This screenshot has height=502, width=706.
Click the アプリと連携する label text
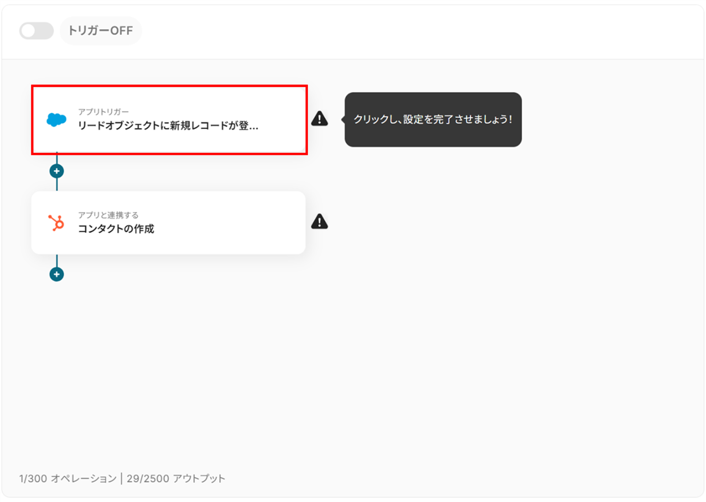tap(108, 215)
